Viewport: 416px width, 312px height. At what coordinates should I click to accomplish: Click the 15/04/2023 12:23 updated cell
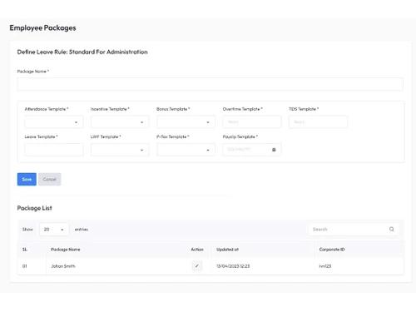point(233,266)
